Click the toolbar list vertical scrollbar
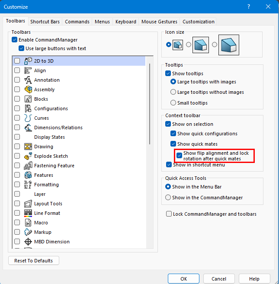The width and height of the screenshot is (279, 284). 150,104
